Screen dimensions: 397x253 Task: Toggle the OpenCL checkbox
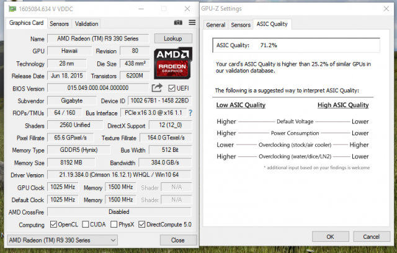pyautogui.click(x=53, y=224)
